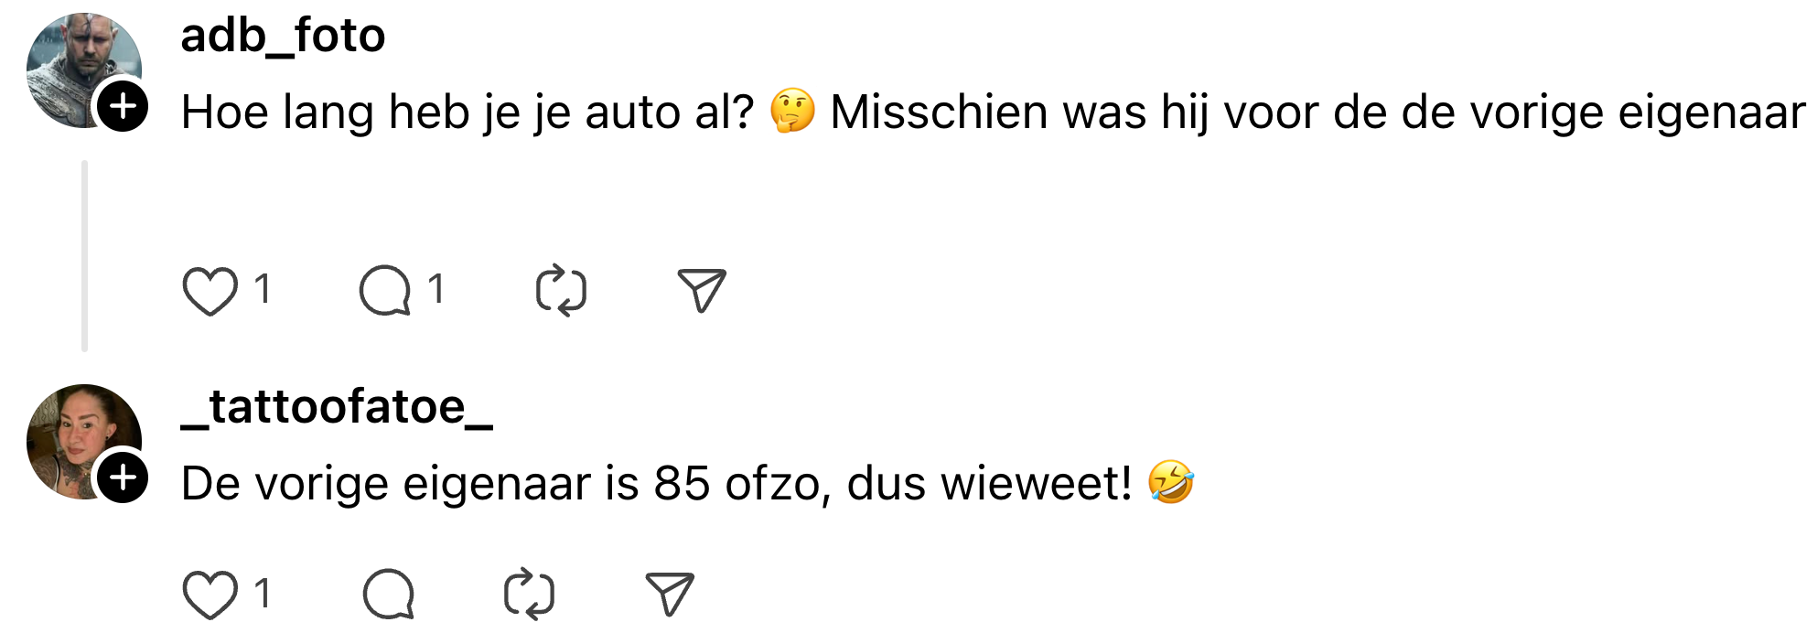Click the 'De vorige eigenaar is 85' reply text
1817x633 pixels.
click(x=655, y=483)
